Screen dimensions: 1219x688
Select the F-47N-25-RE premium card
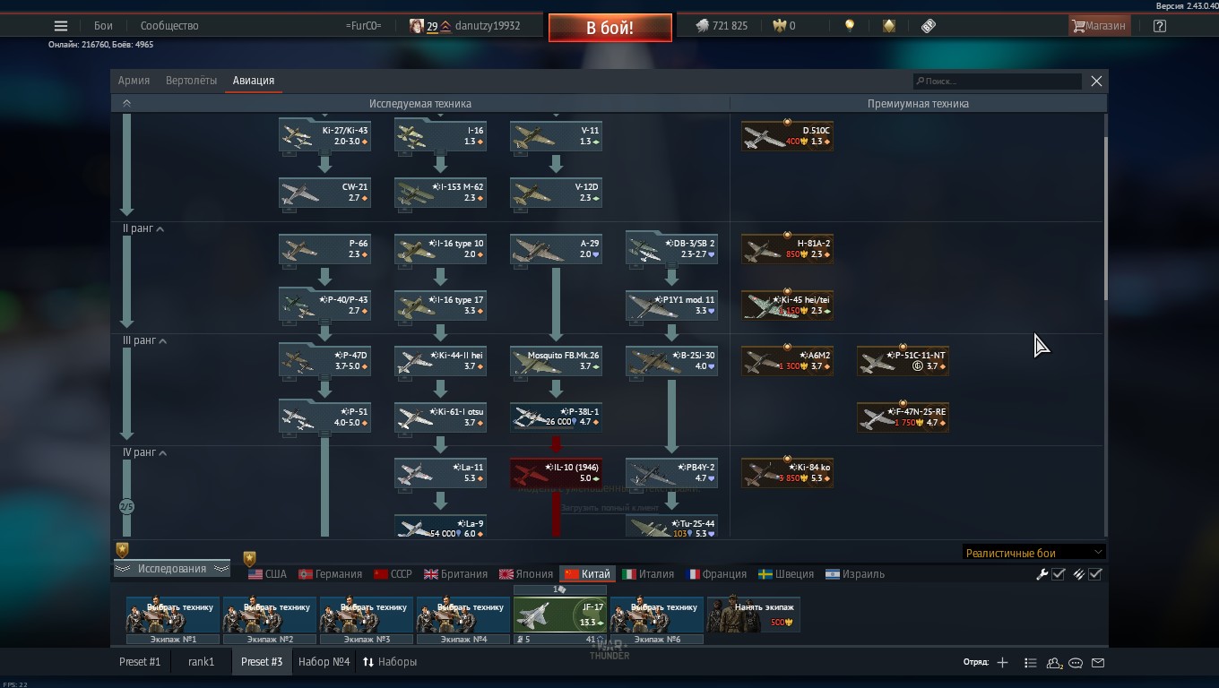(903, 418)
